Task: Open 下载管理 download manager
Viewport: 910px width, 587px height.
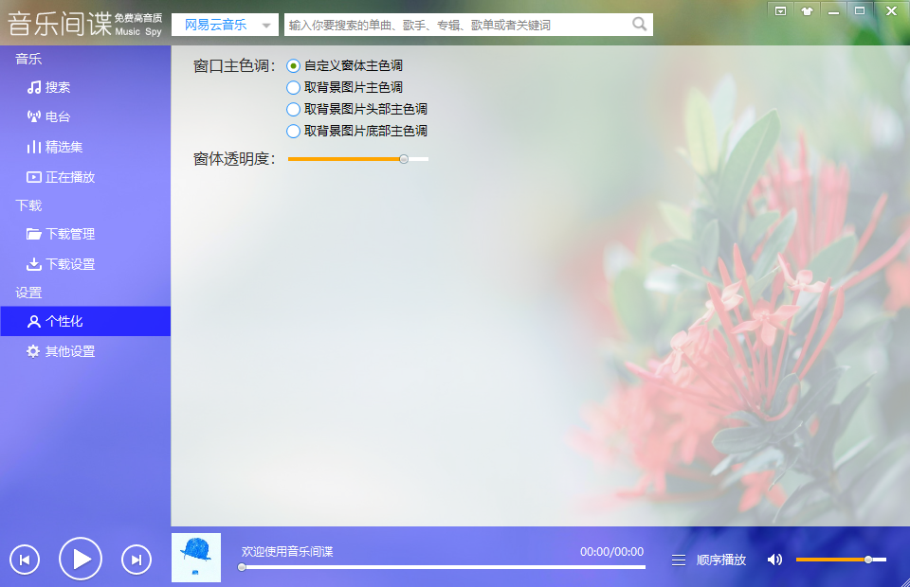Action: [x=85, y=234]
